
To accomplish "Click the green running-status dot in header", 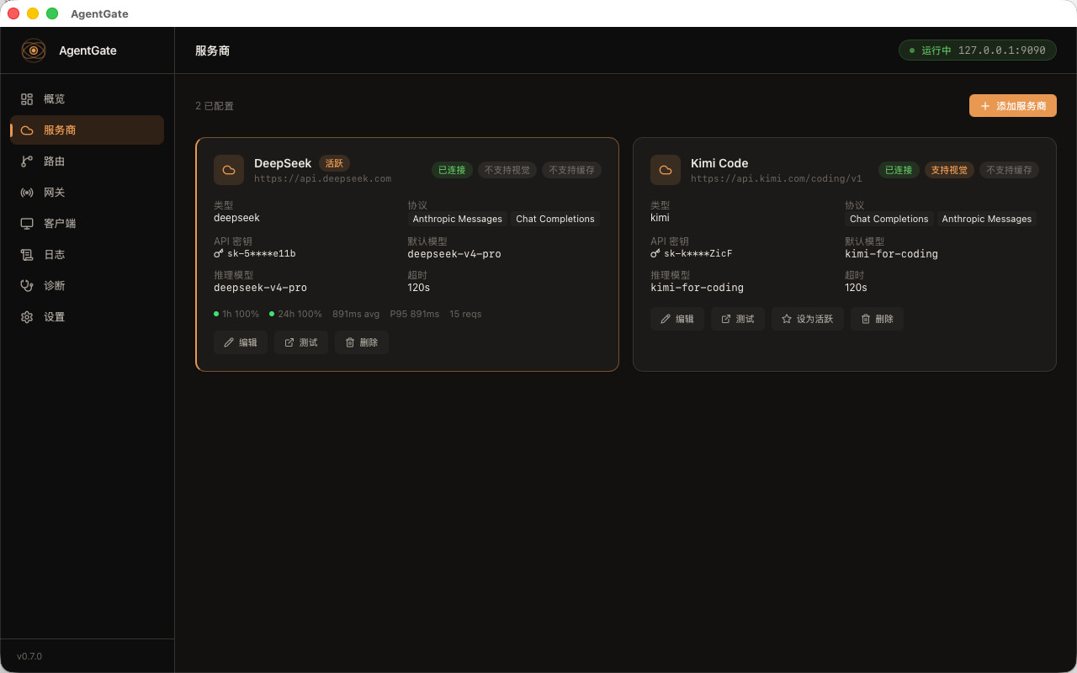I will (912, 50).
